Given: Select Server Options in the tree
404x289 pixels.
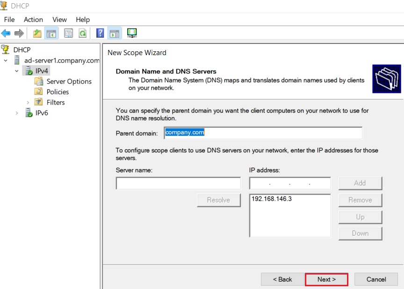Looking at the screenshot, I should [69, 81].
